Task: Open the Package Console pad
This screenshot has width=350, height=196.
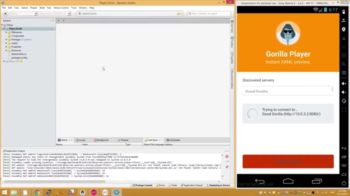Action: pos(142,185)
